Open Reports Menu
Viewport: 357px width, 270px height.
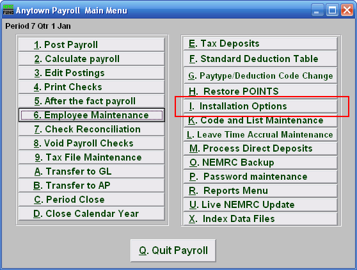pyautogui.click(x=260, y=191)
